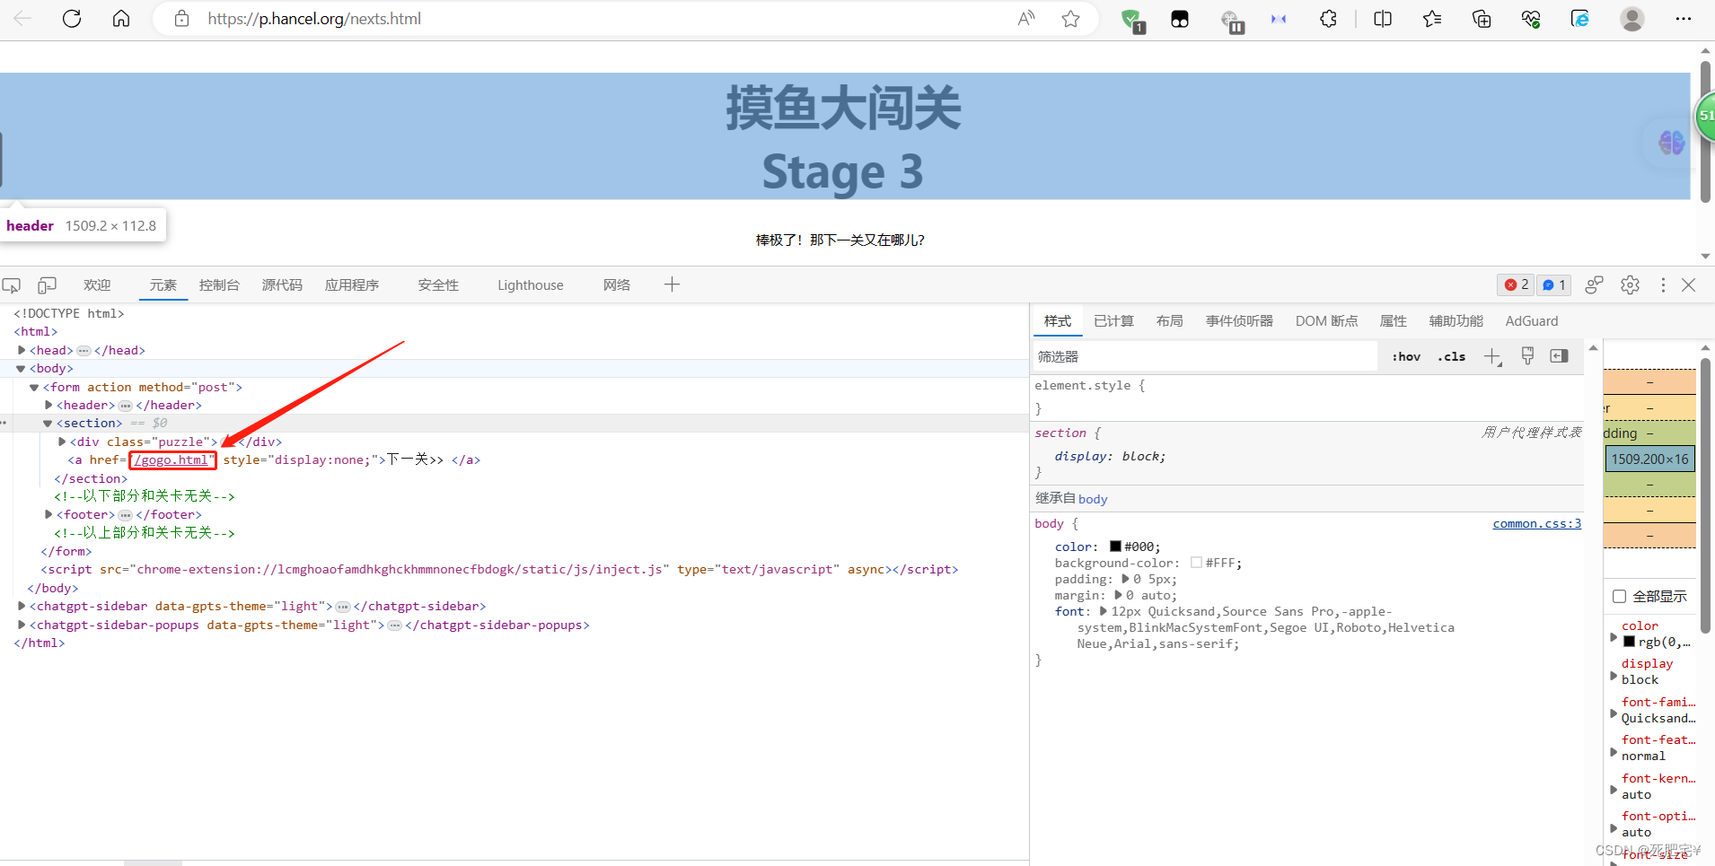1715x866 pixels.
Task: Click the background-color #FFF swatch
Action: (x=1196, y=563)
